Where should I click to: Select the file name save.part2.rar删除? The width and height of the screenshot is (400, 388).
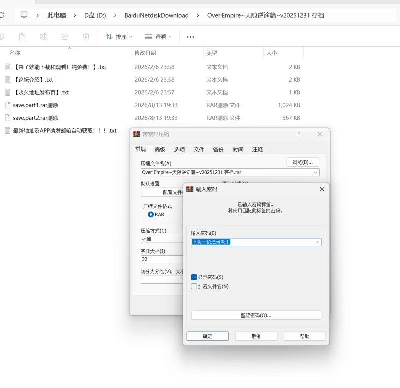click(x=35, y=118)
